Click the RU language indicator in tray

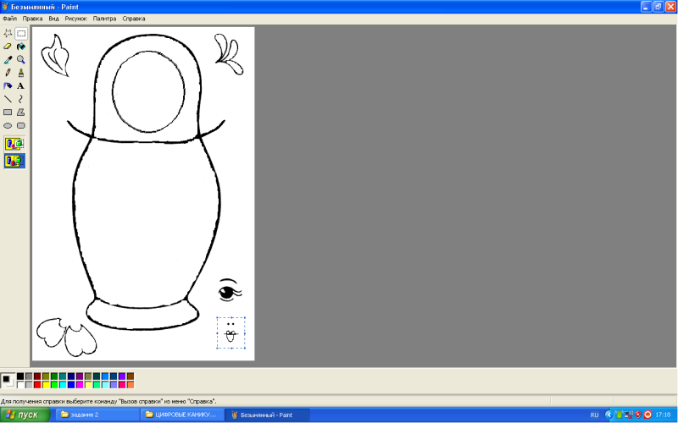[x=594, y=415]
